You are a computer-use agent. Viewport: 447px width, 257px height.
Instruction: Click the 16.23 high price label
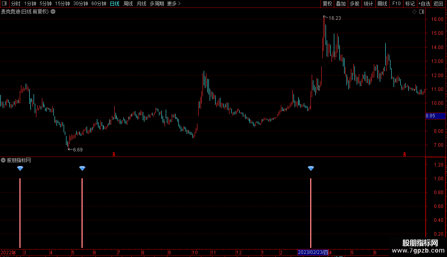point(335,18)
